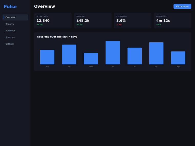Select Overview in the sidebar
Viewport: 195px width, 146px height.
tap(15, 17)
